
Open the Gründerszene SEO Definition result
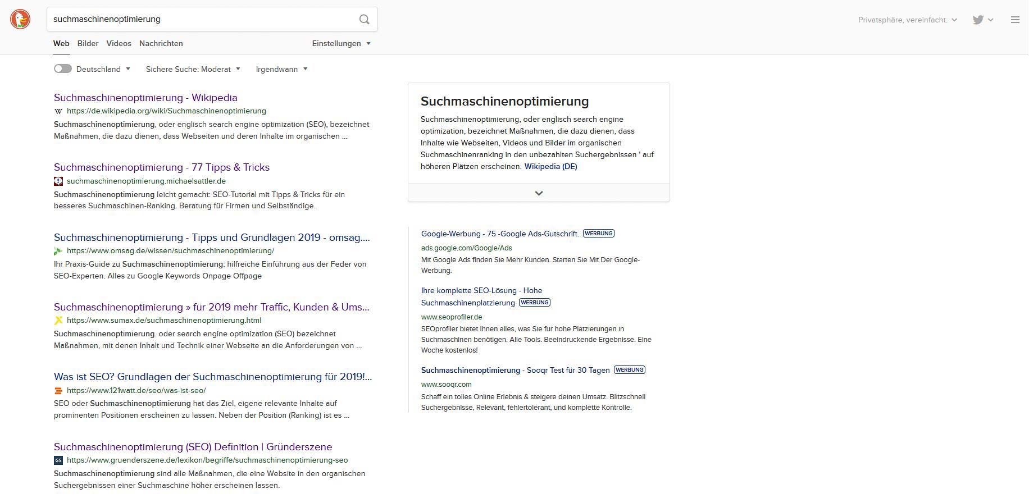(x=193, y=447)
